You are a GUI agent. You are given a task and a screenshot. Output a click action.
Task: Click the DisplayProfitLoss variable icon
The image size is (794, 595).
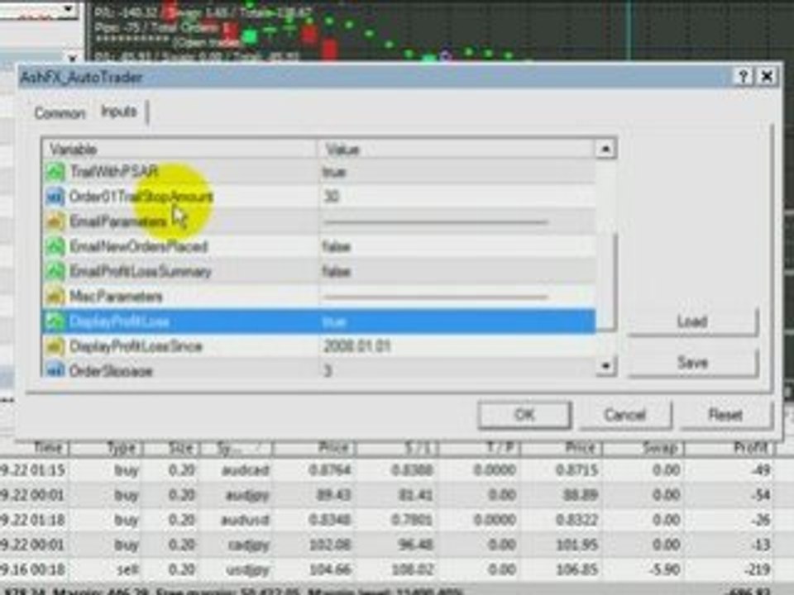coord(55,321)
